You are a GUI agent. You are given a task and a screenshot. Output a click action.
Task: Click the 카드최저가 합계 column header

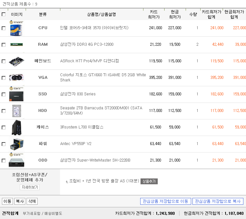point(212,14)
